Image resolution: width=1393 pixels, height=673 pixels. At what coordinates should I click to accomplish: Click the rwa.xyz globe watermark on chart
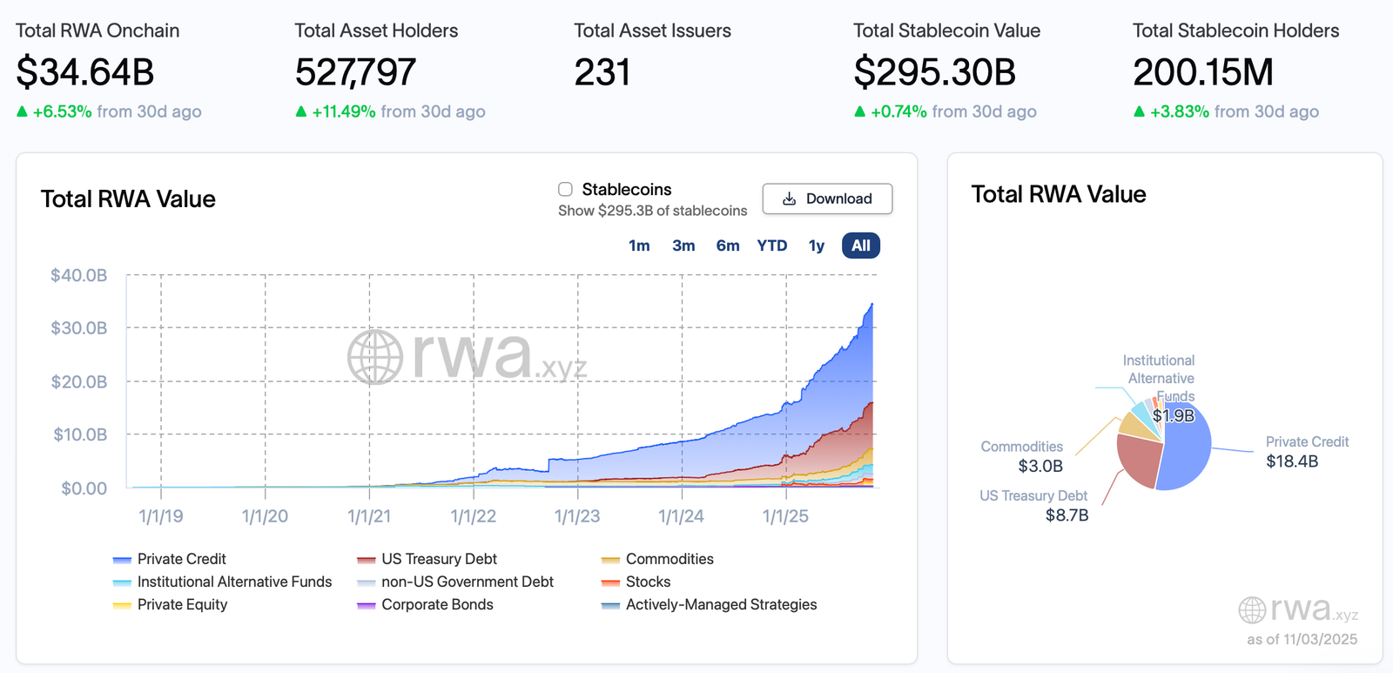point(375,357)
